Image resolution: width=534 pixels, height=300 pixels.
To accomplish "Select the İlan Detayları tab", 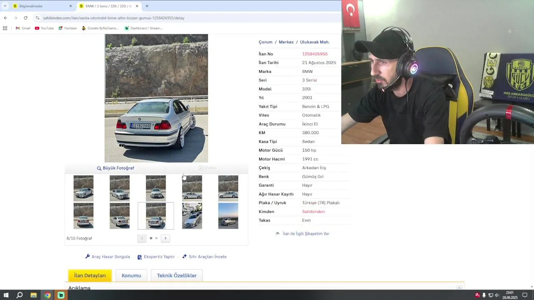I will (90, 275).
